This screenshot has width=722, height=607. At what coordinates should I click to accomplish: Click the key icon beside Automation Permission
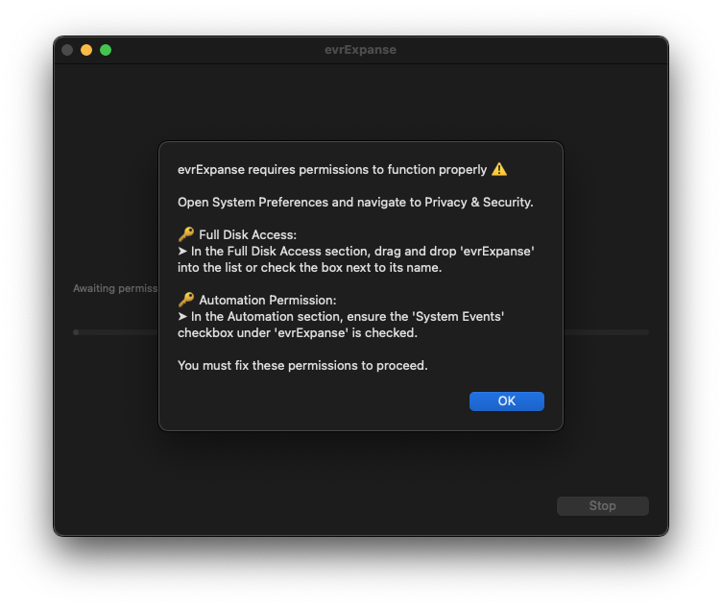click(x=186, y=300)
